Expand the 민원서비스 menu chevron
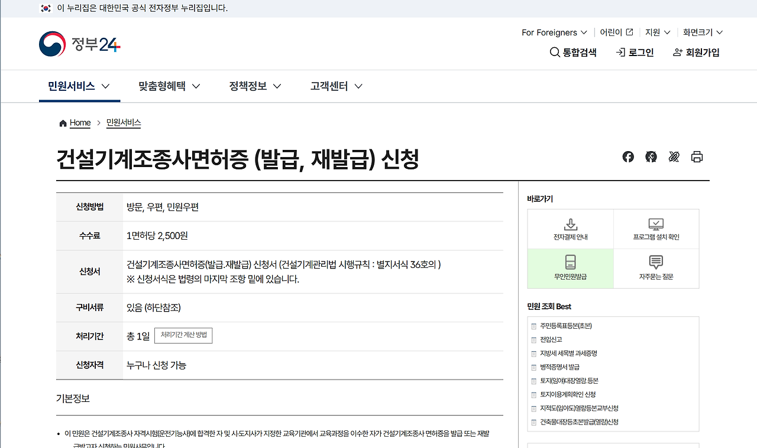The image size is (757, 448). click(105, 86)
